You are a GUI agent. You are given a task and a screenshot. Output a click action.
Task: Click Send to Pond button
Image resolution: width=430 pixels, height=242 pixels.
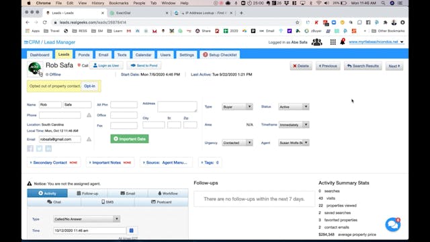(x=144, y=66)
